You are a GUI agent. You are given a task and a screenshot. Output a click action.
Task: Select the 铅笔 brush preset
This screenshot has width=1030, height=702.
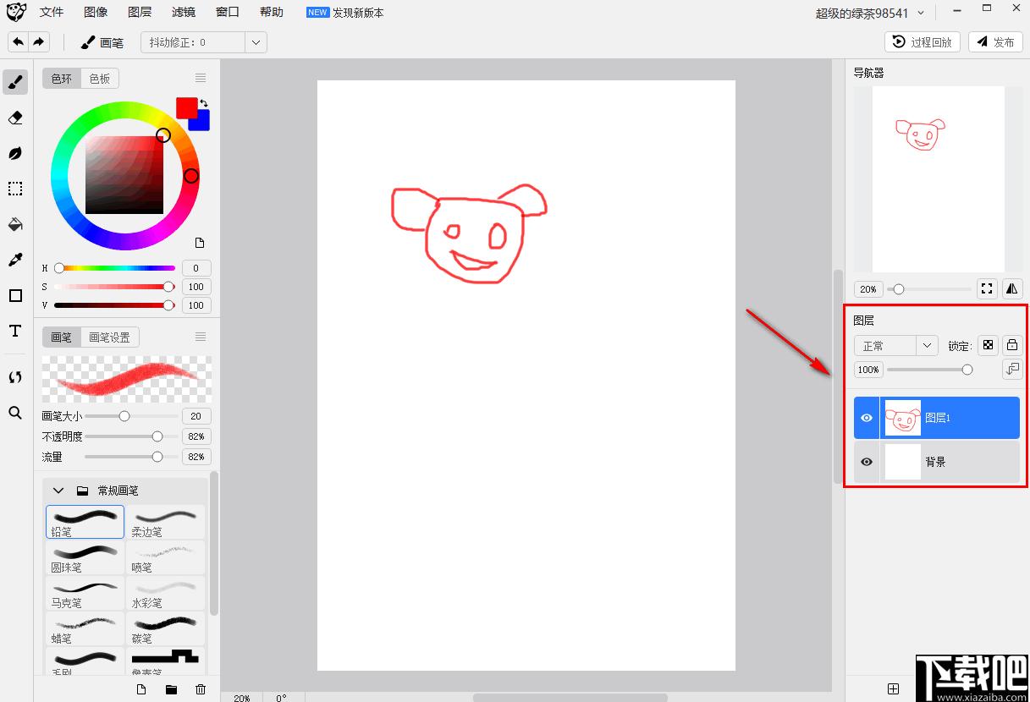tap(85, 522)
